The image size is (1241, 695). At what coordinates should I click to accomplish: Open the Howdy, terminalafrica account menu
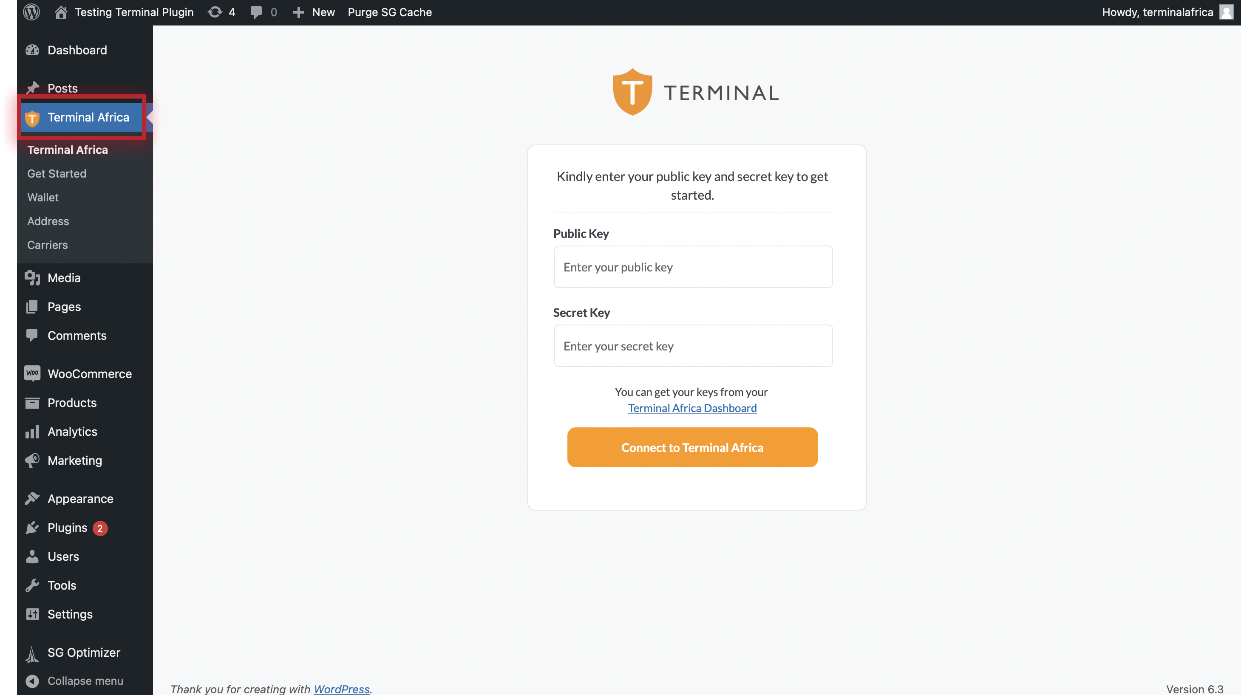(1157, 12)
